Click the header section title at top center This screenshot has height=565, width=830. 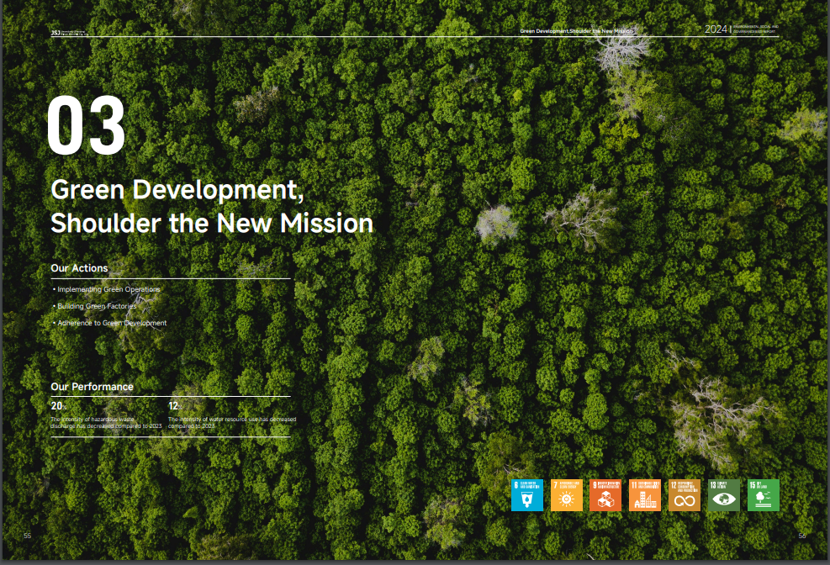(575, 30)
